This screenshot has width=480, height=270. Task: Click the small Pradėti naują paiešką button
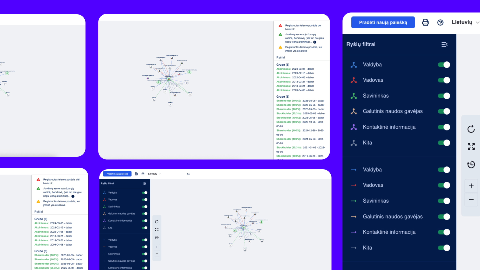pos(117,174)
